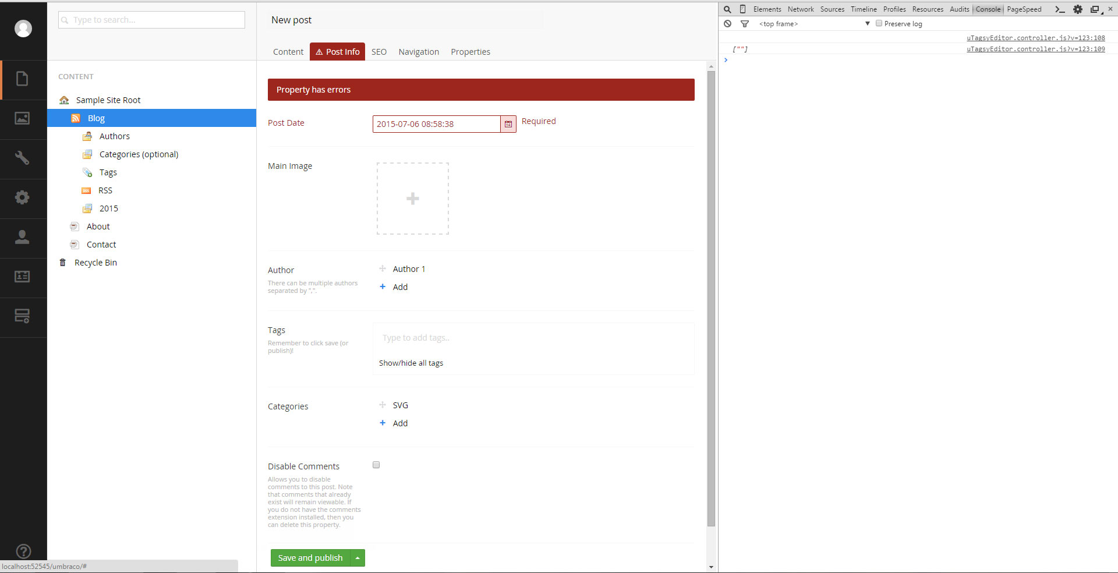
Task: Open the Developer gear section icon
Action: pos(22,197)
